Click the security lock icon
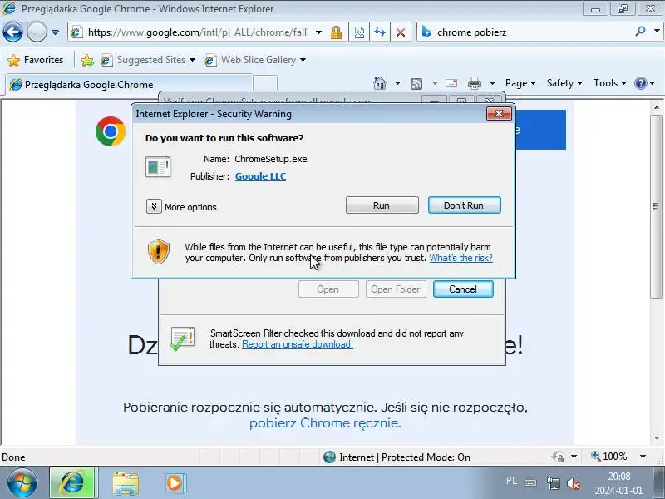The width and height of the screenshot is (665, 499). pyautogui.click(x=337, y=32)
